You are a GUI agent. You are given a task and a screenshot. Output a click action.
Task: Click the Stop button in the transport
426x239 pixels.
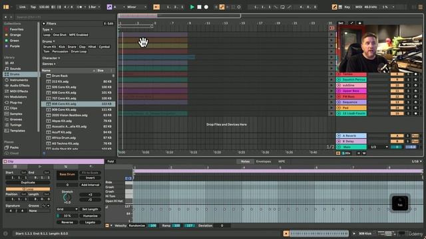pos(199,7)
